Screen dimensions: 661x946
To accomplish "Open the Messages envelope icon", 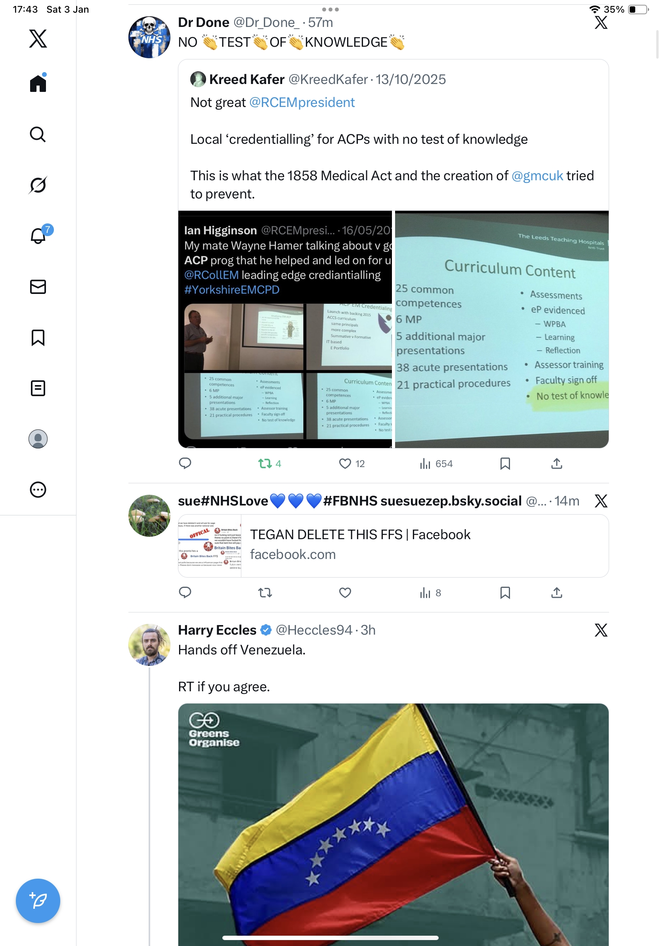I will click(38, 287).
